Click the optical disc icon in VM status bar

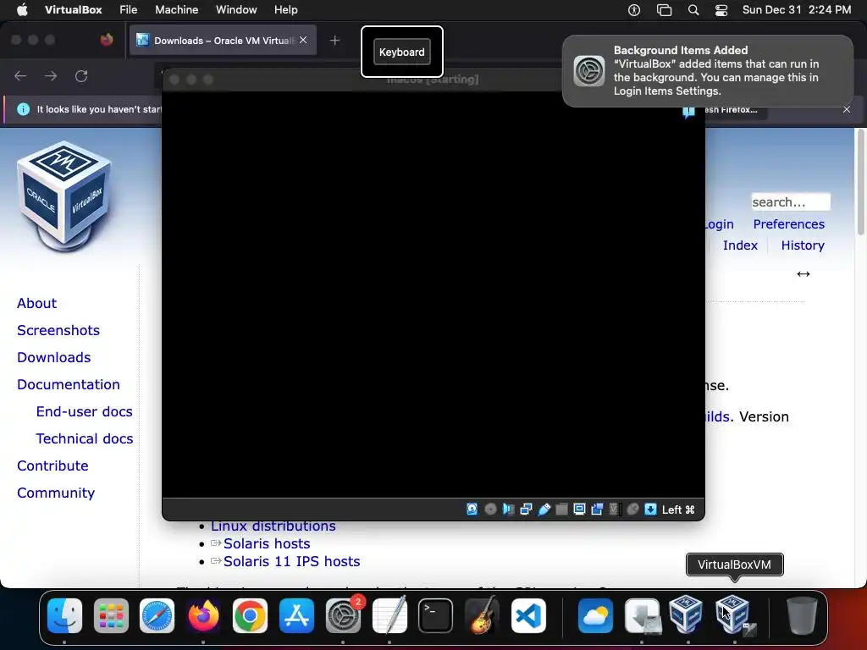pyautogui.click(x=490, y=509)
